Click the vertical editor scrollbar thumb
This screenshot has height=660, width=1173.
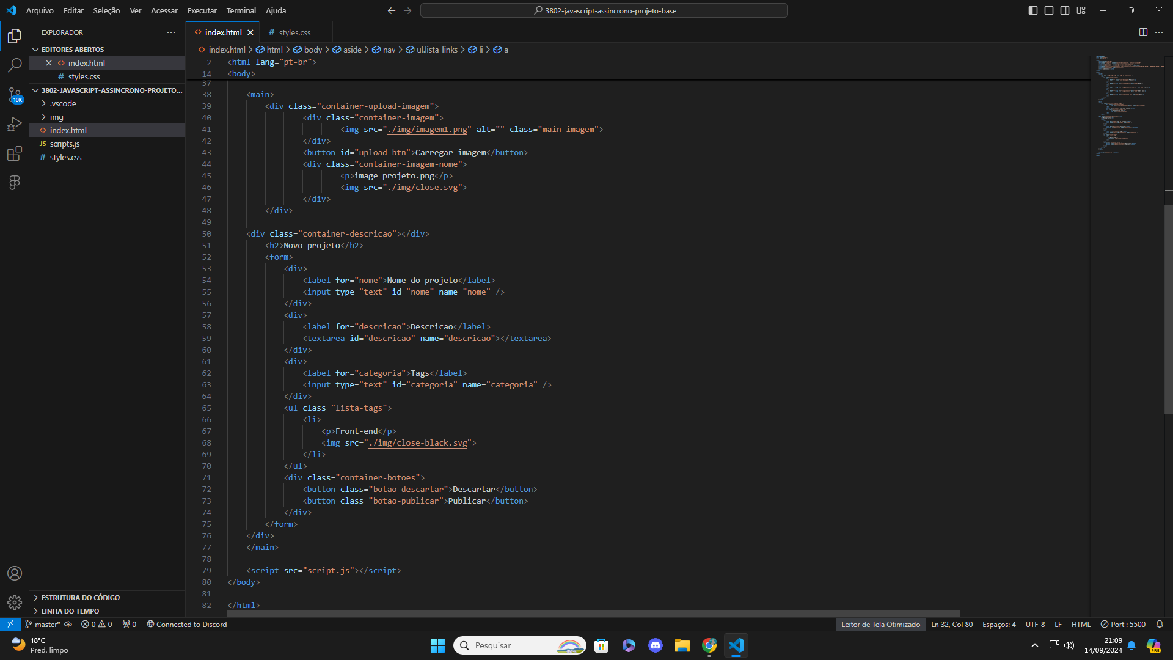[1168, 309]
